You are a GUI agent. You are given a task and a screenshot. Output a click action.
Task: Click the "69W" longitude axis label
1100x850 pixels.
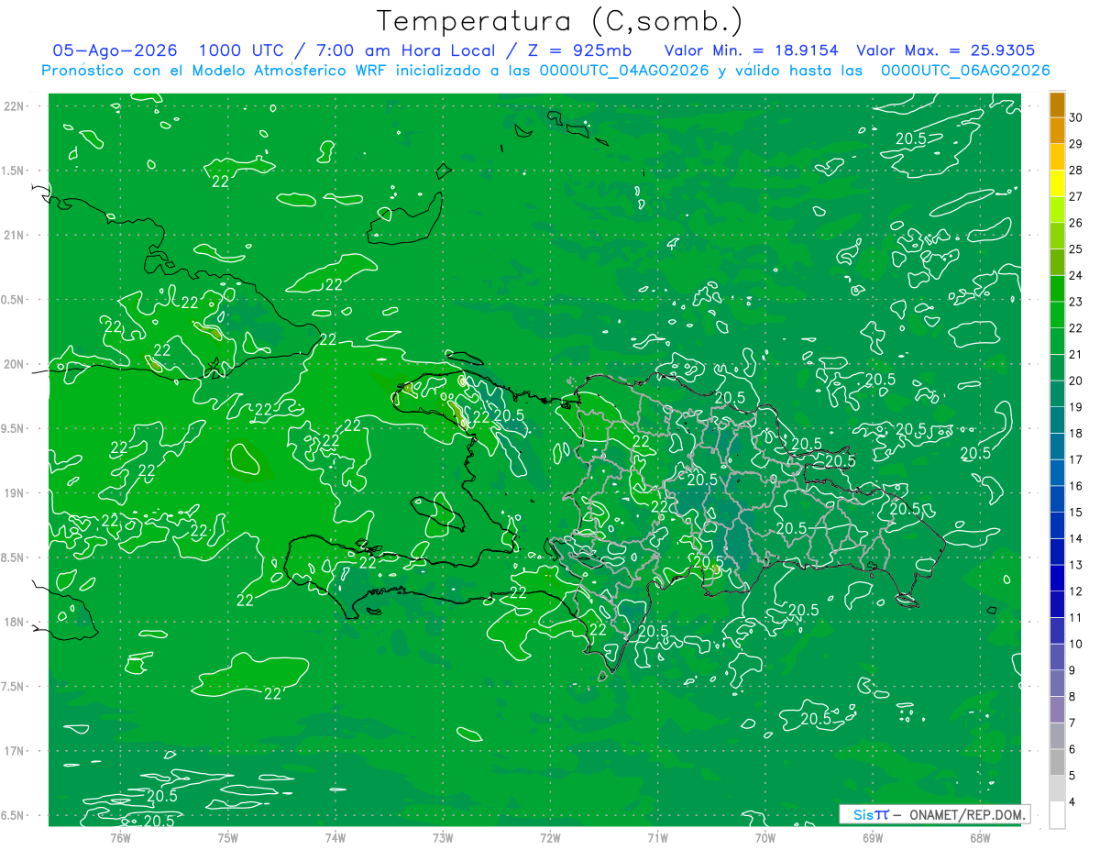873,837
